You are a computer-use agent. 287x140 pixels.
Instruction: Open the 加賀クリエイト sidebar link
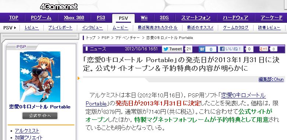pyautogui.click(x=29, y=137)
